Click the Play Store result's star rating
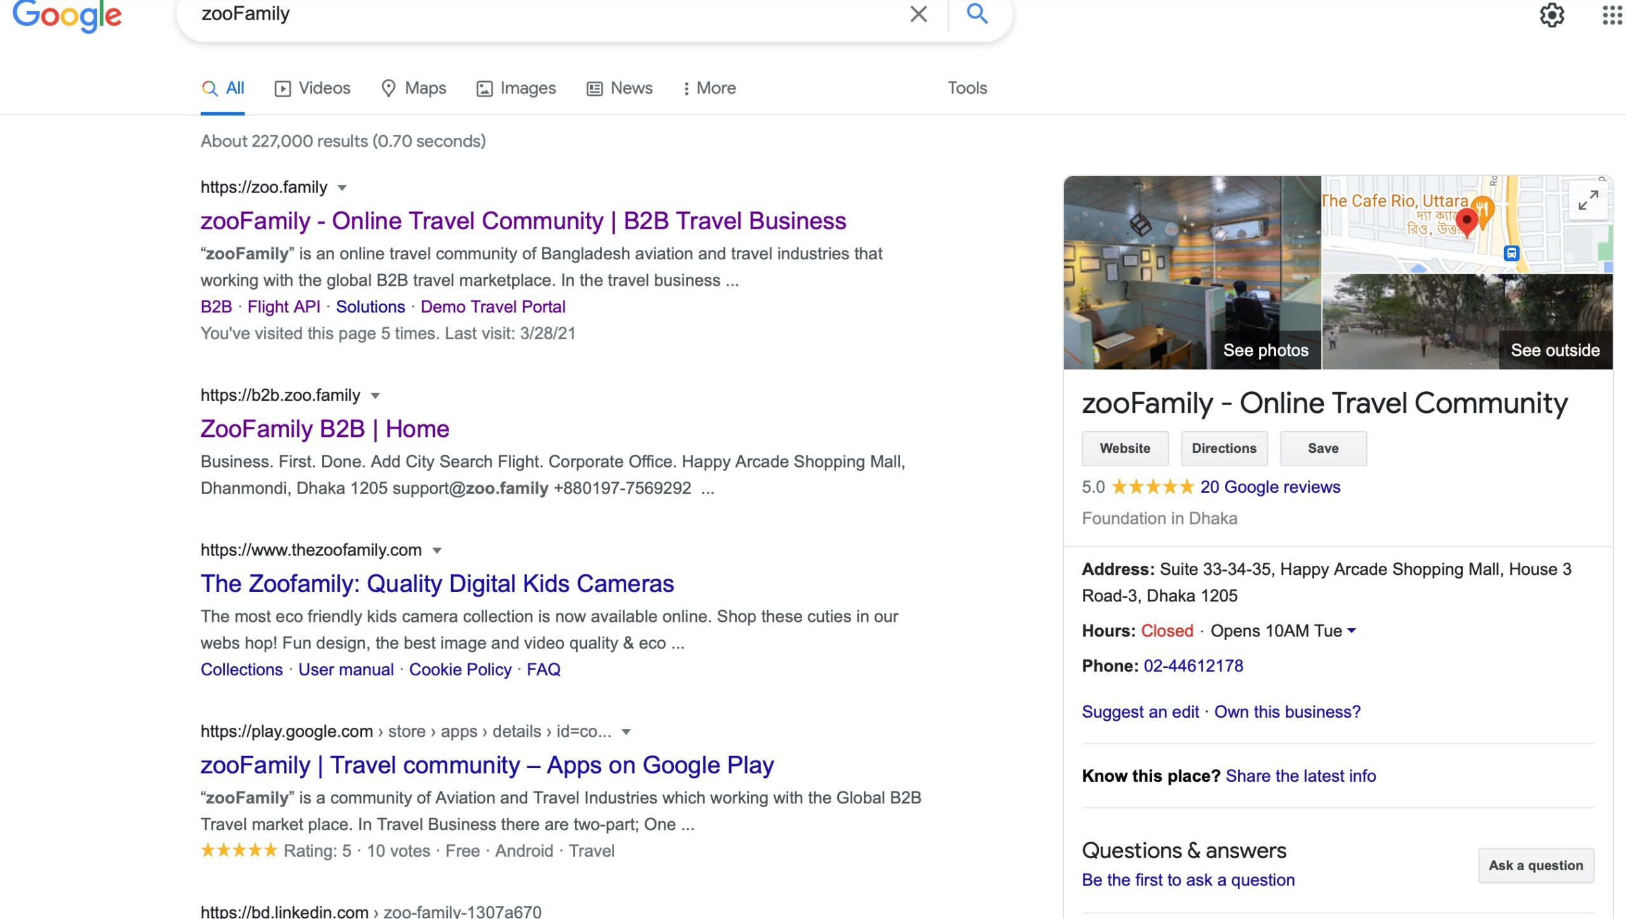The image size is (1626, 919). pos(239,850)
